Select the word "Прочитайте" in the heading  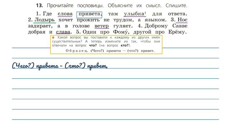(x=60, y=6)
